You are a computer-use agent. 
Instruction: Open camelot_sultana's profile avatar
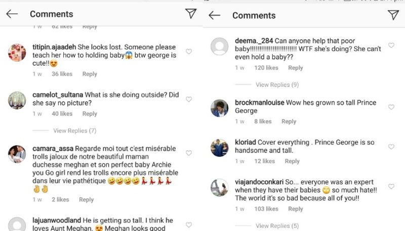pos(17,100)
